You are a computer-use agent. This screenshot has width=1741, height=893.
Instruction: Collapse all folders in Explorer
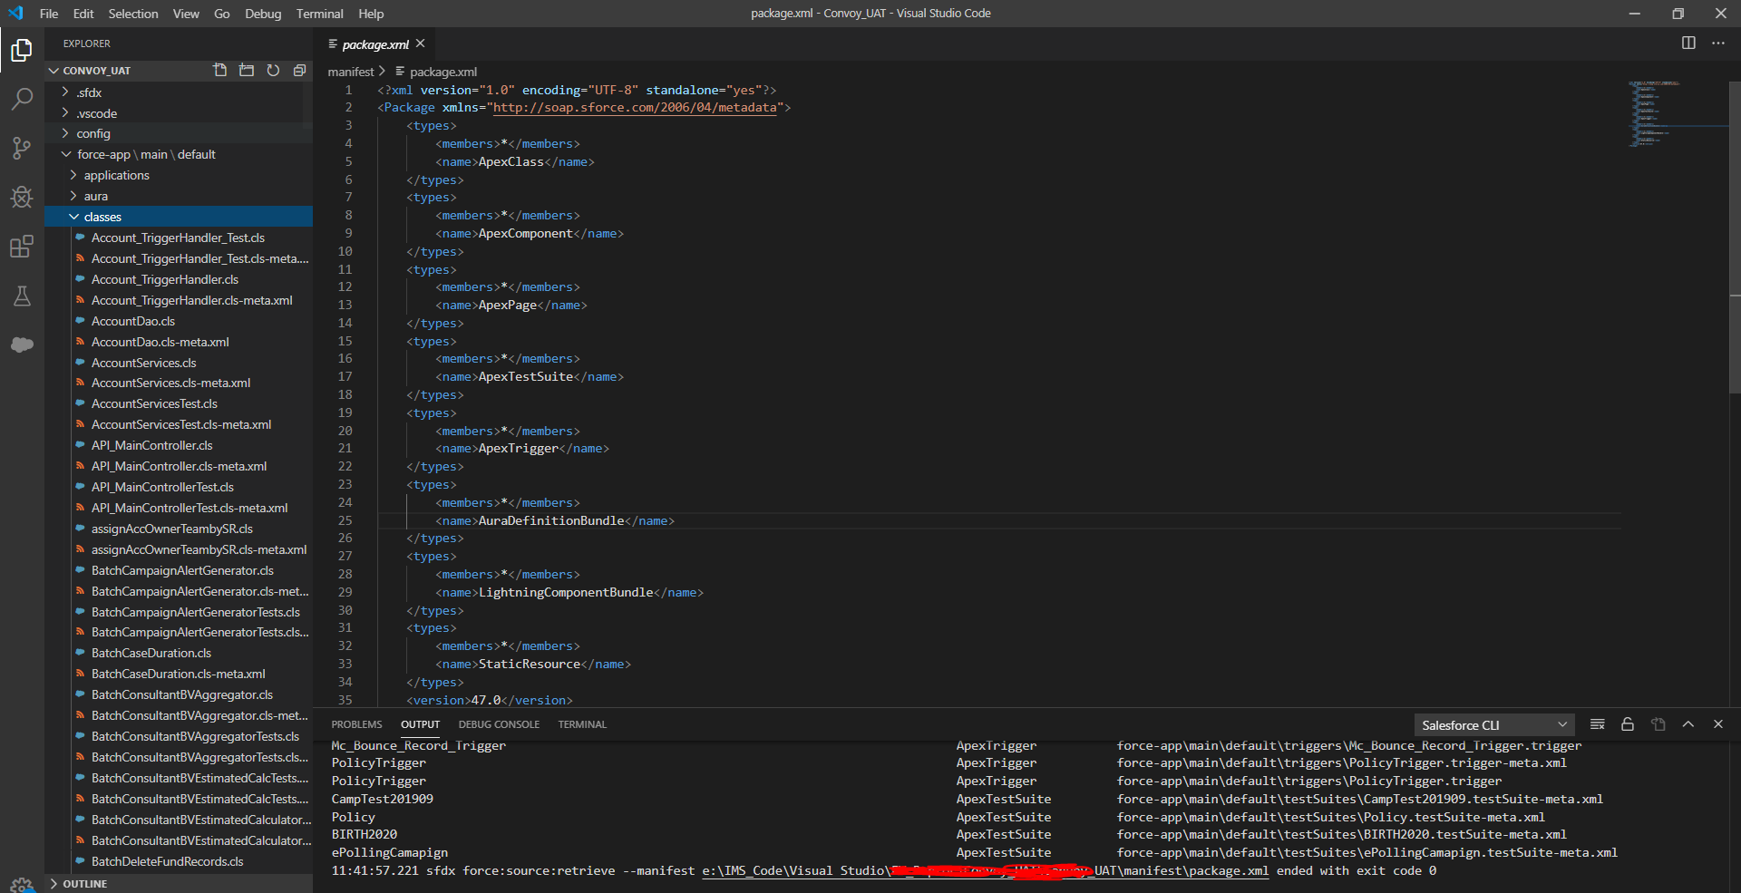[300, 70]
